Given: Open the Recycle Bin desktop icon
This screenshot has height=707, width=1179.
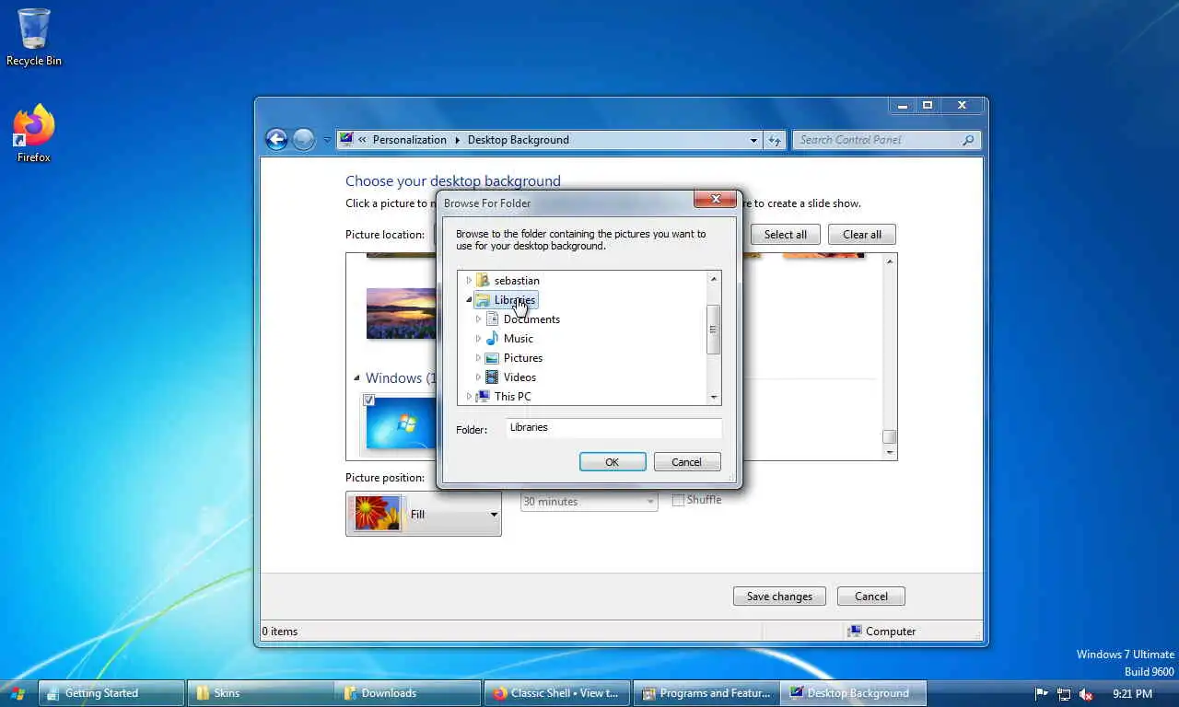Looking at the screenshot, I should (34, 37).
